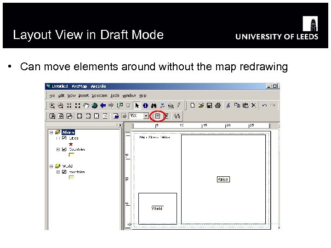The image size is (331, 248).
Task: Open the Edit menu
Action: pyautogui.click(x=61, y=96)
